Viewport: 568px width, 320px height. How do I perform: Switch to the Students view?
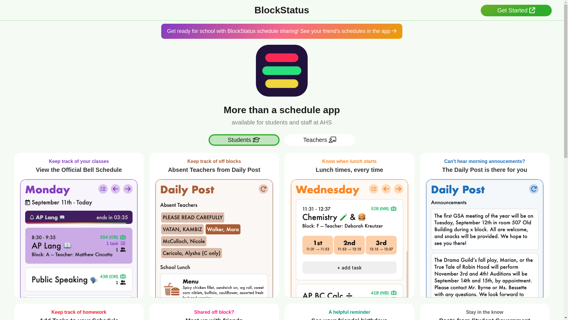pos(244,140)
